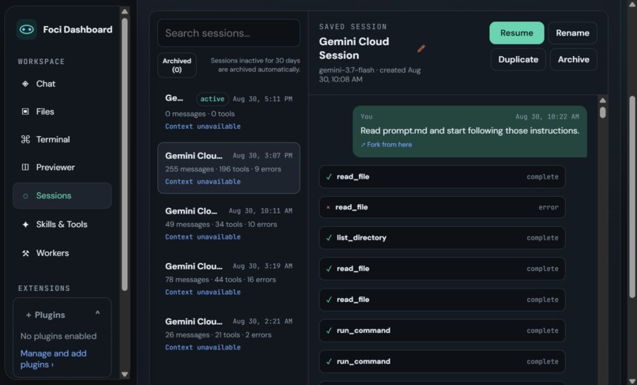637x385 pixels.
Task: Open the Chat workspace
Action: coord(62,84)
